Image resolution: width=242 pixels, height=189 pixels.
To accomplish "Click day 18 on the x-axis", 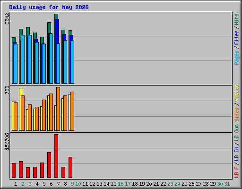I will [135, 184].
